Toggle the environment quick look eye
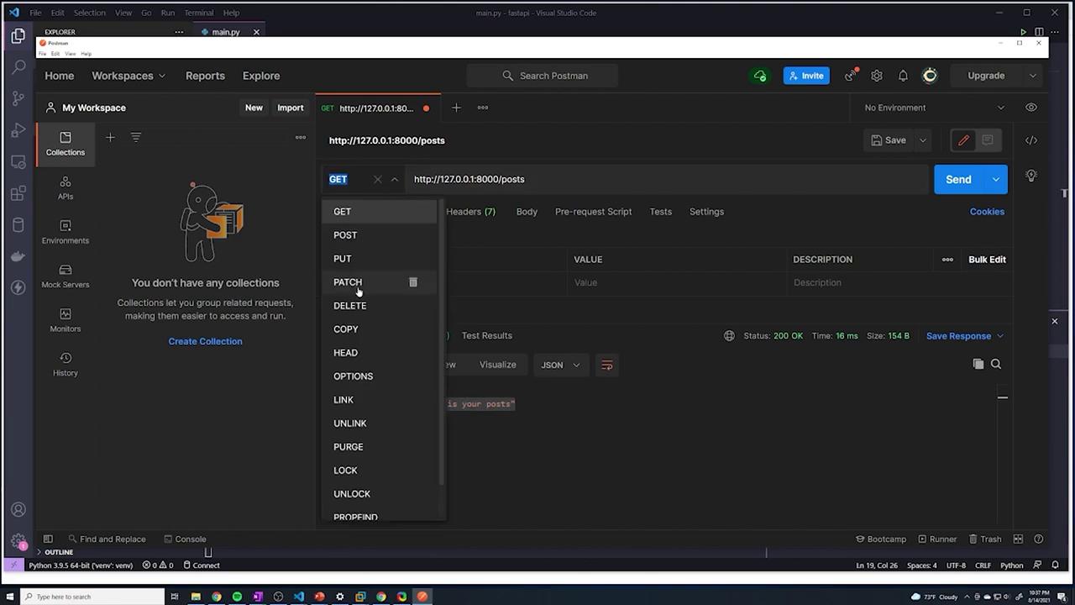1075x605 pixels. [x=1031, y=108]
